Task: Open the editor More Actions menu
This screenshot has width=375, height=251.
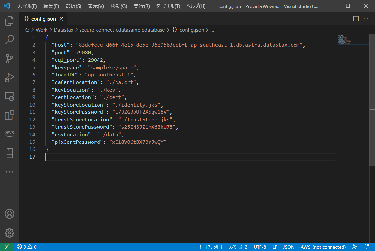Action: click(366, 19)
